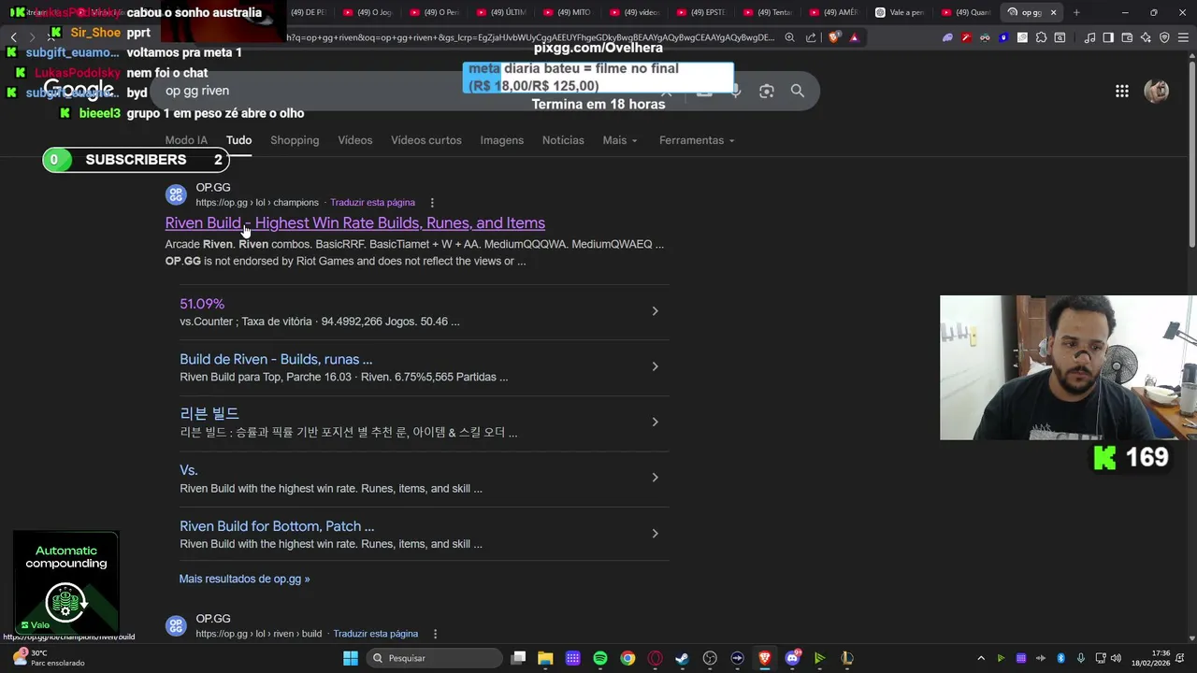Open chevron beside Build de Riven sitelink

[655, 366]
